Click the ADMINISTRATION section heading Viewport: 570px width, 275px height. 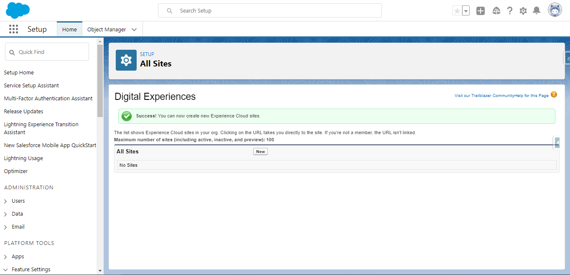click(29, 187)
